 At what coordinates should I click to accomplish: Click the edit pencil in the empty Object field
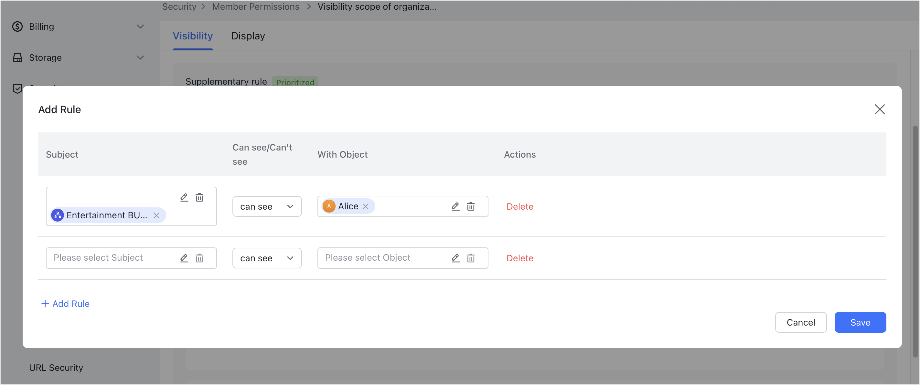point(455,258)
